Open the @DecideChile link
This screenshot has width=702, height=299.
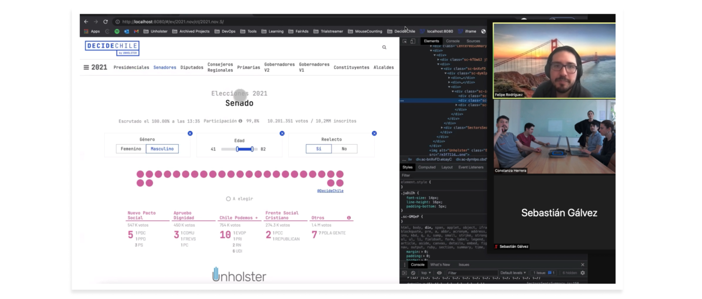(x=330, y=191)
